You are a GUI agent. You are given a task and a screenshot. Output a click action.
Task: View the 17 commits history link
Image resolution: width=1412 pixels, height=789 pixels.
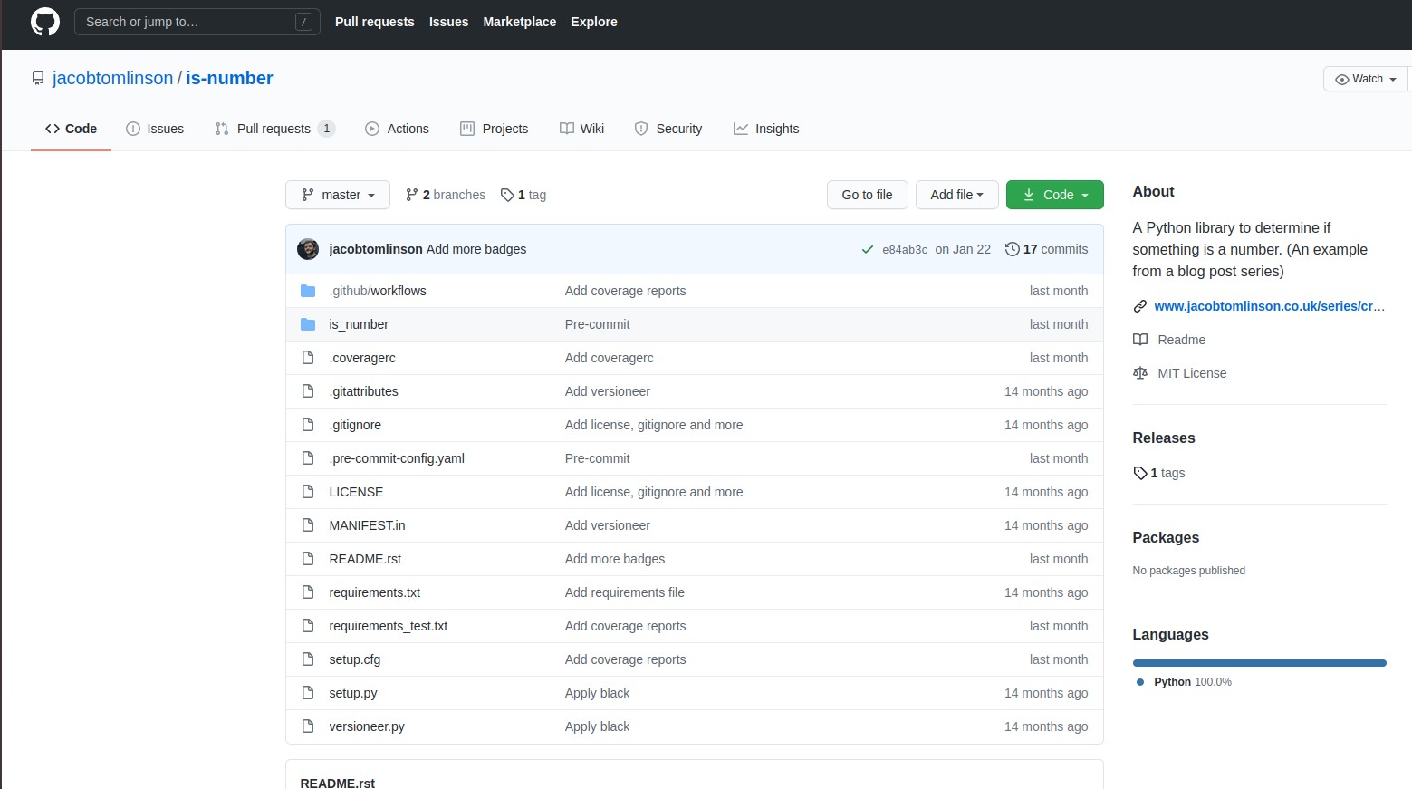pos(1047,249)
